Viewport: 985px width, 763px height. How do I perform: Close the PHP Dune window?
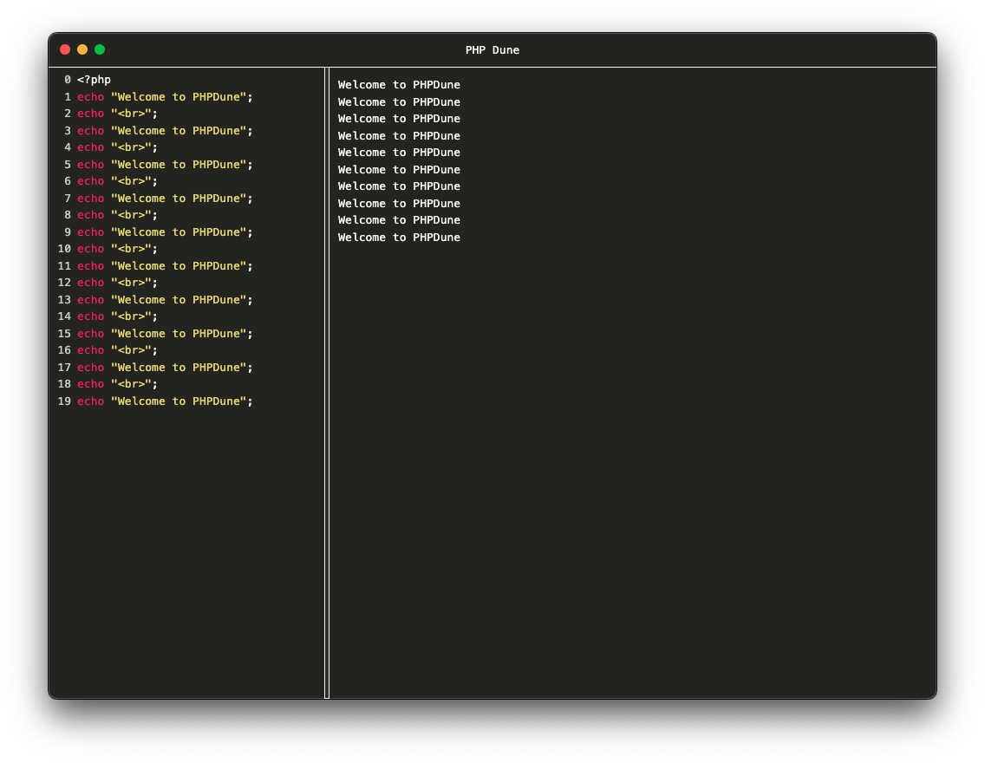[x=65, y=49]
